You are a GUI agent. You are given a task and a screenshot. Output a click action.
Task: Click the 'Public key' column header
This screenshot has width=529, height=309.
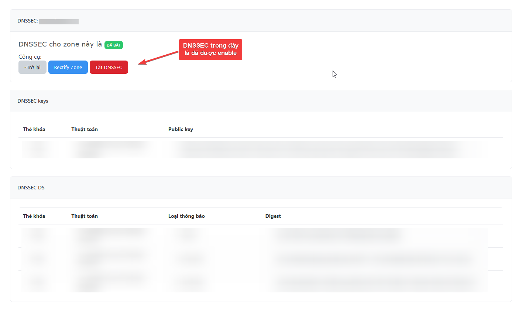[181, 129]
